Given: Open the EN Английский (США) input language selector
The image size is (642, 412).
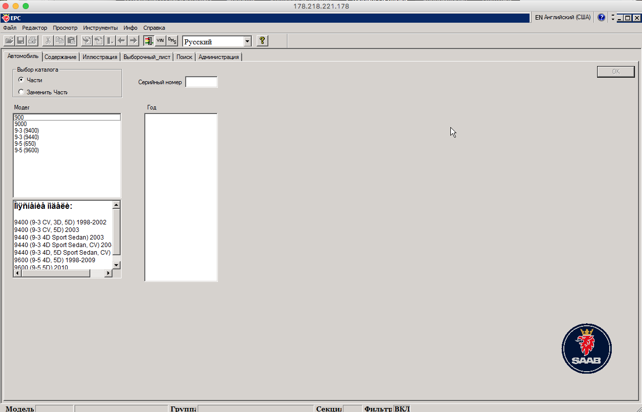Looking at the screenshot, I should [x=562, y=18].
